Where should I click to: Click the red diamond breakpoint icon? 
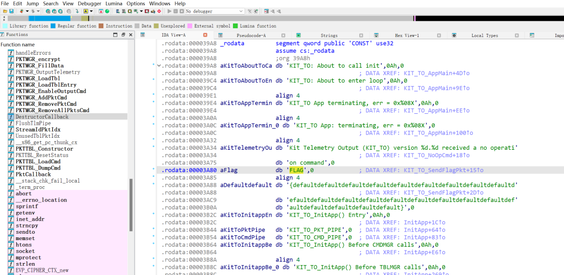[159, 11]
